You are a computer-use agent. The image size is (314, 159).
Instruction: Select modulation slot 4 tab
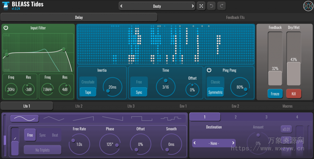[x=297, y=117]
